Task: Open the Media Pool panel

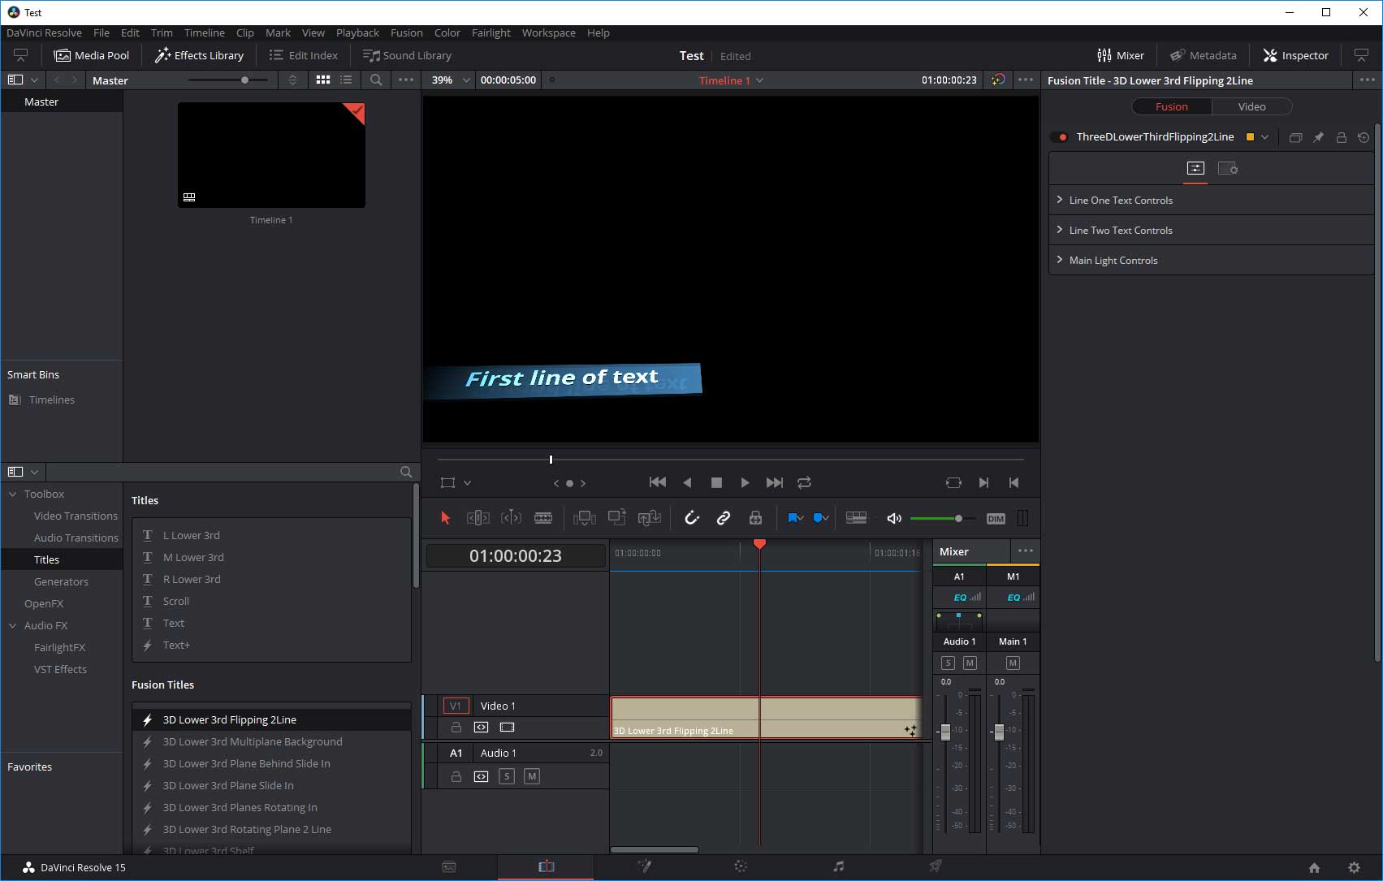Action: tap(92, 55)
